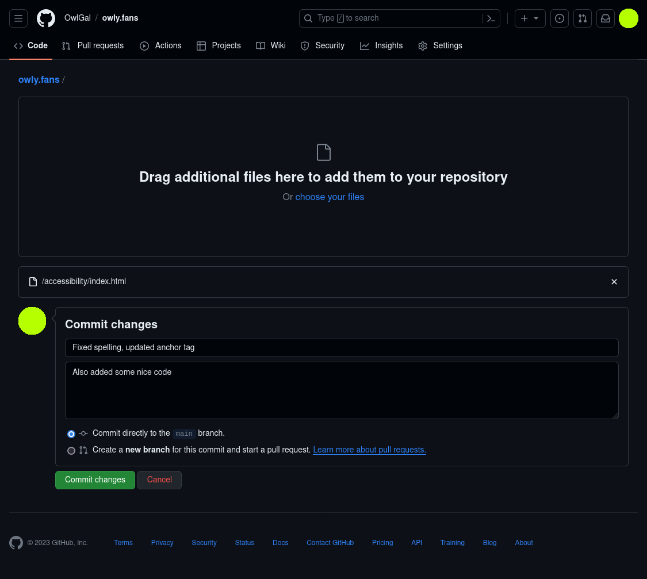Go to the Settings tab
Viewport: 647px width, 579px height.
(440, 46)
